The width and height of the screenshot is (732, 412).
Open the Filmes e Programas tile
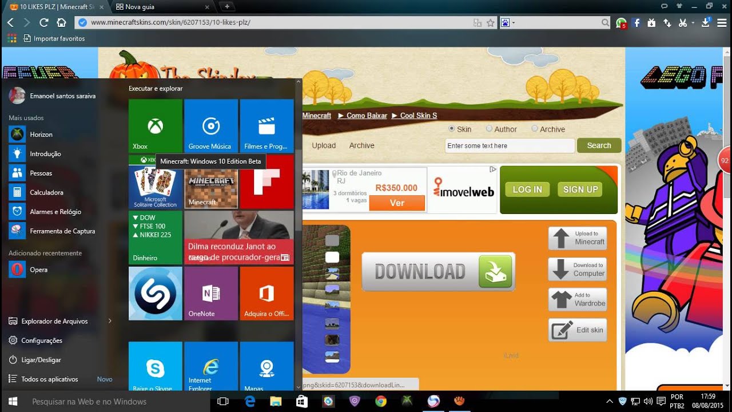coord(266,126)
